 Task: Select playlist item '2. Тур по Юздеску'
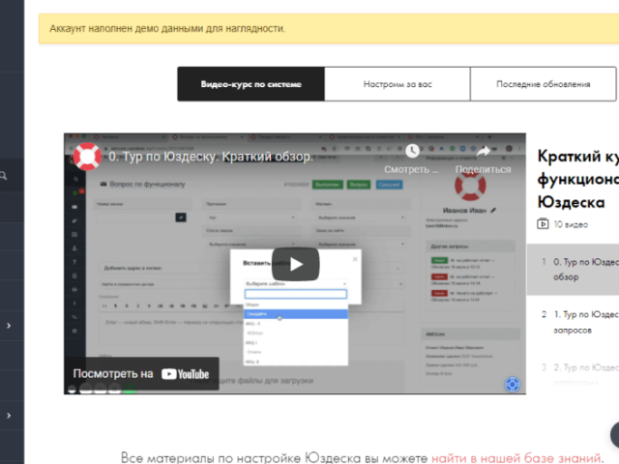point(574,373)
